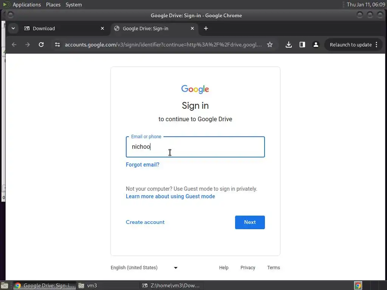Image resolution: width=387 pixels, height=290 pixels.
Task: Expand the tab search dropdown arrow
Action: tap(13, 28)
